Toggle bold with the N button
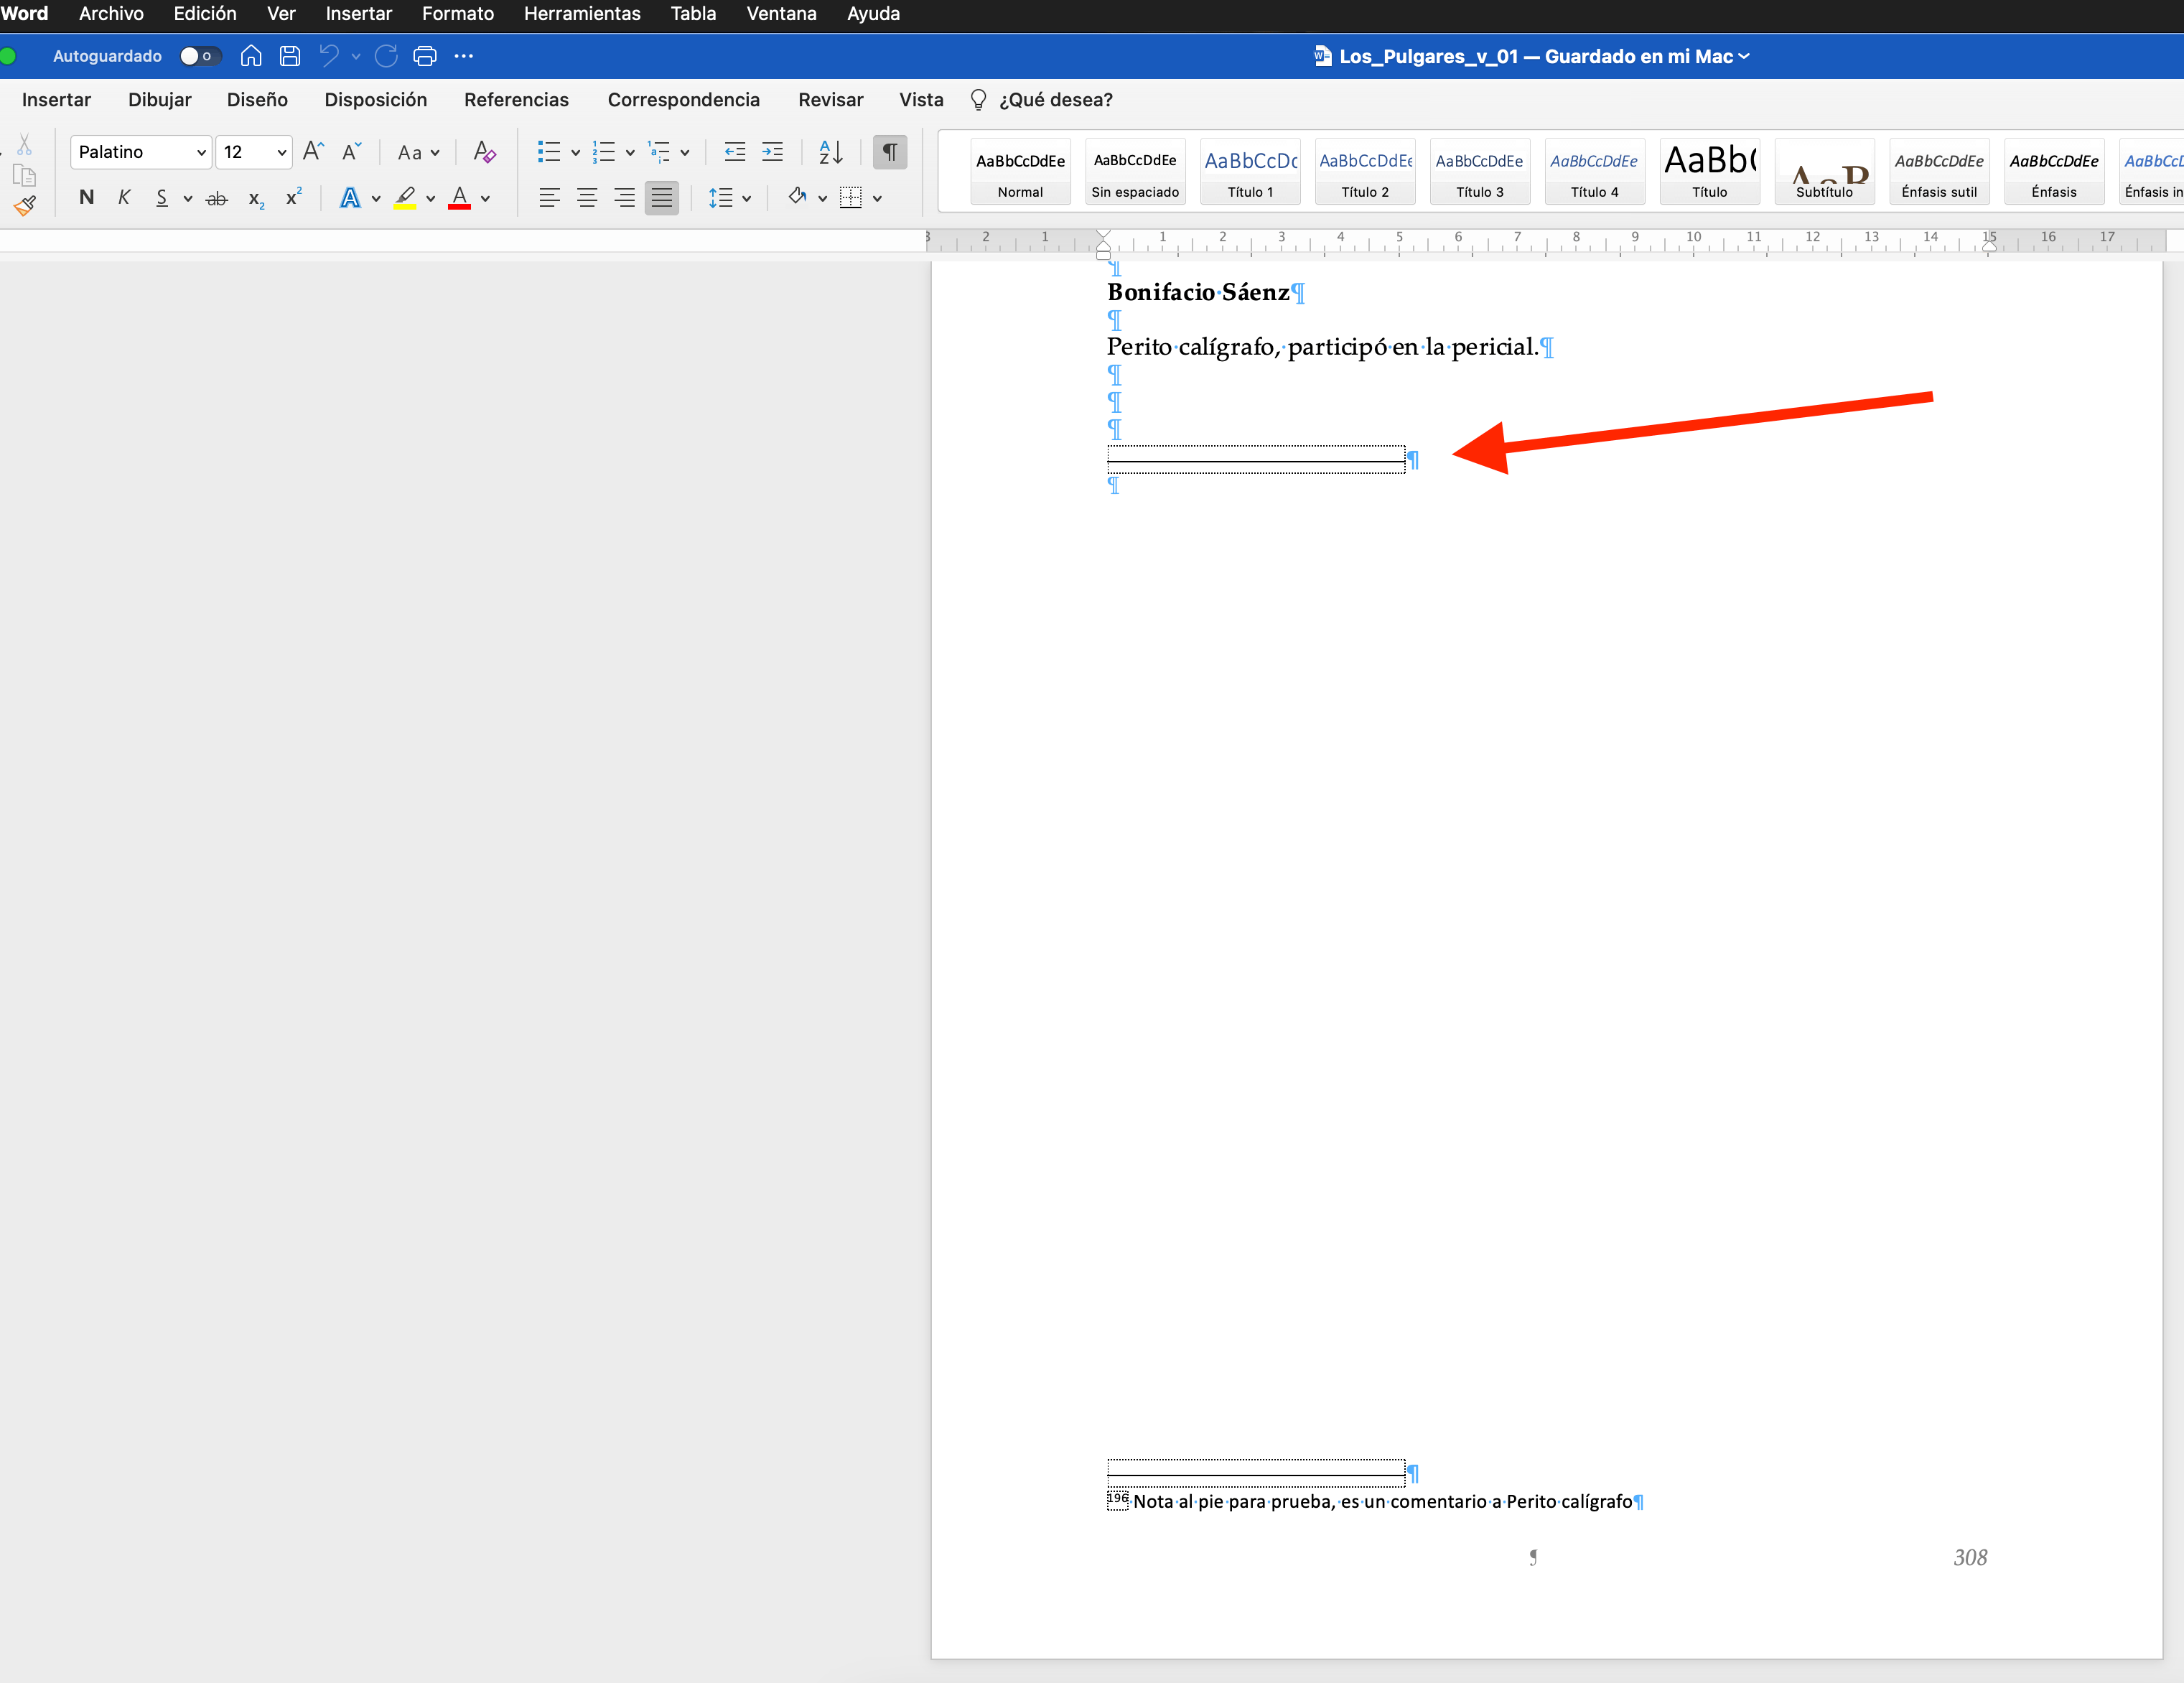The height and width of the screenshot is (1683, 2184). 87,198
